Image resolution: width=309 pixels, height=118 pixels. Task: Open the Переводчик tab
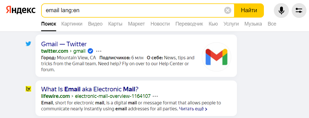click(x=189, y=24)
